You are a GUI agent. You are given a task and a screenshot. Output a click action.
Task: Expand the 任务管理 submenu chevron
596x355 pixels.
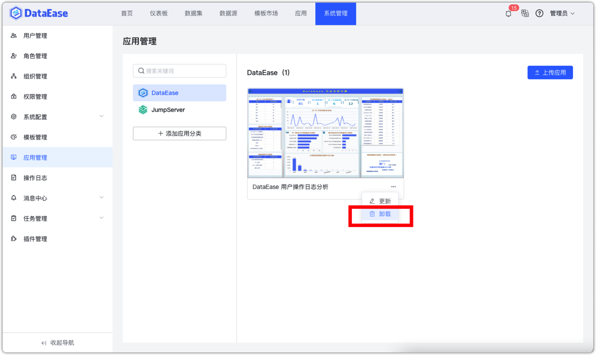click(x=101, y=218)
